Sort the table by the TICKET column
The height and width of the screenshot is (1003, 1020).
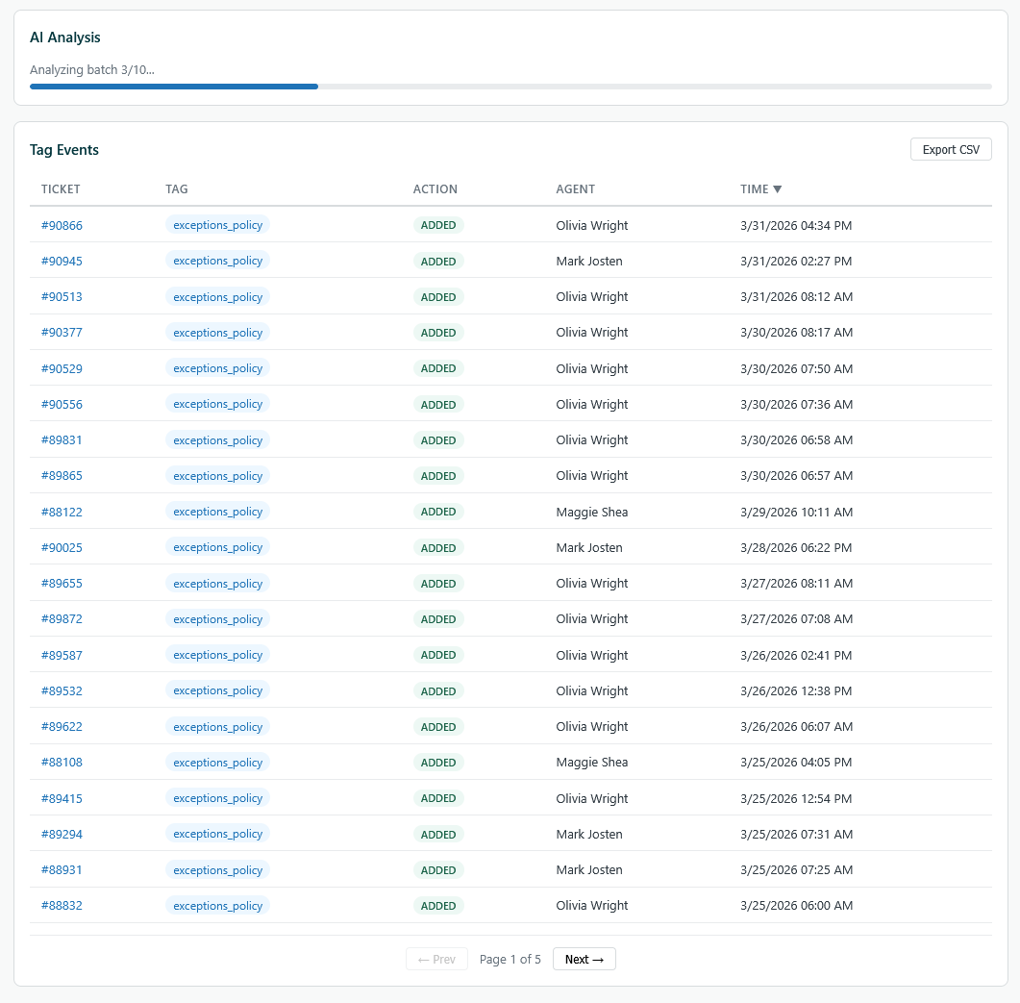click(x=61, y=189)
